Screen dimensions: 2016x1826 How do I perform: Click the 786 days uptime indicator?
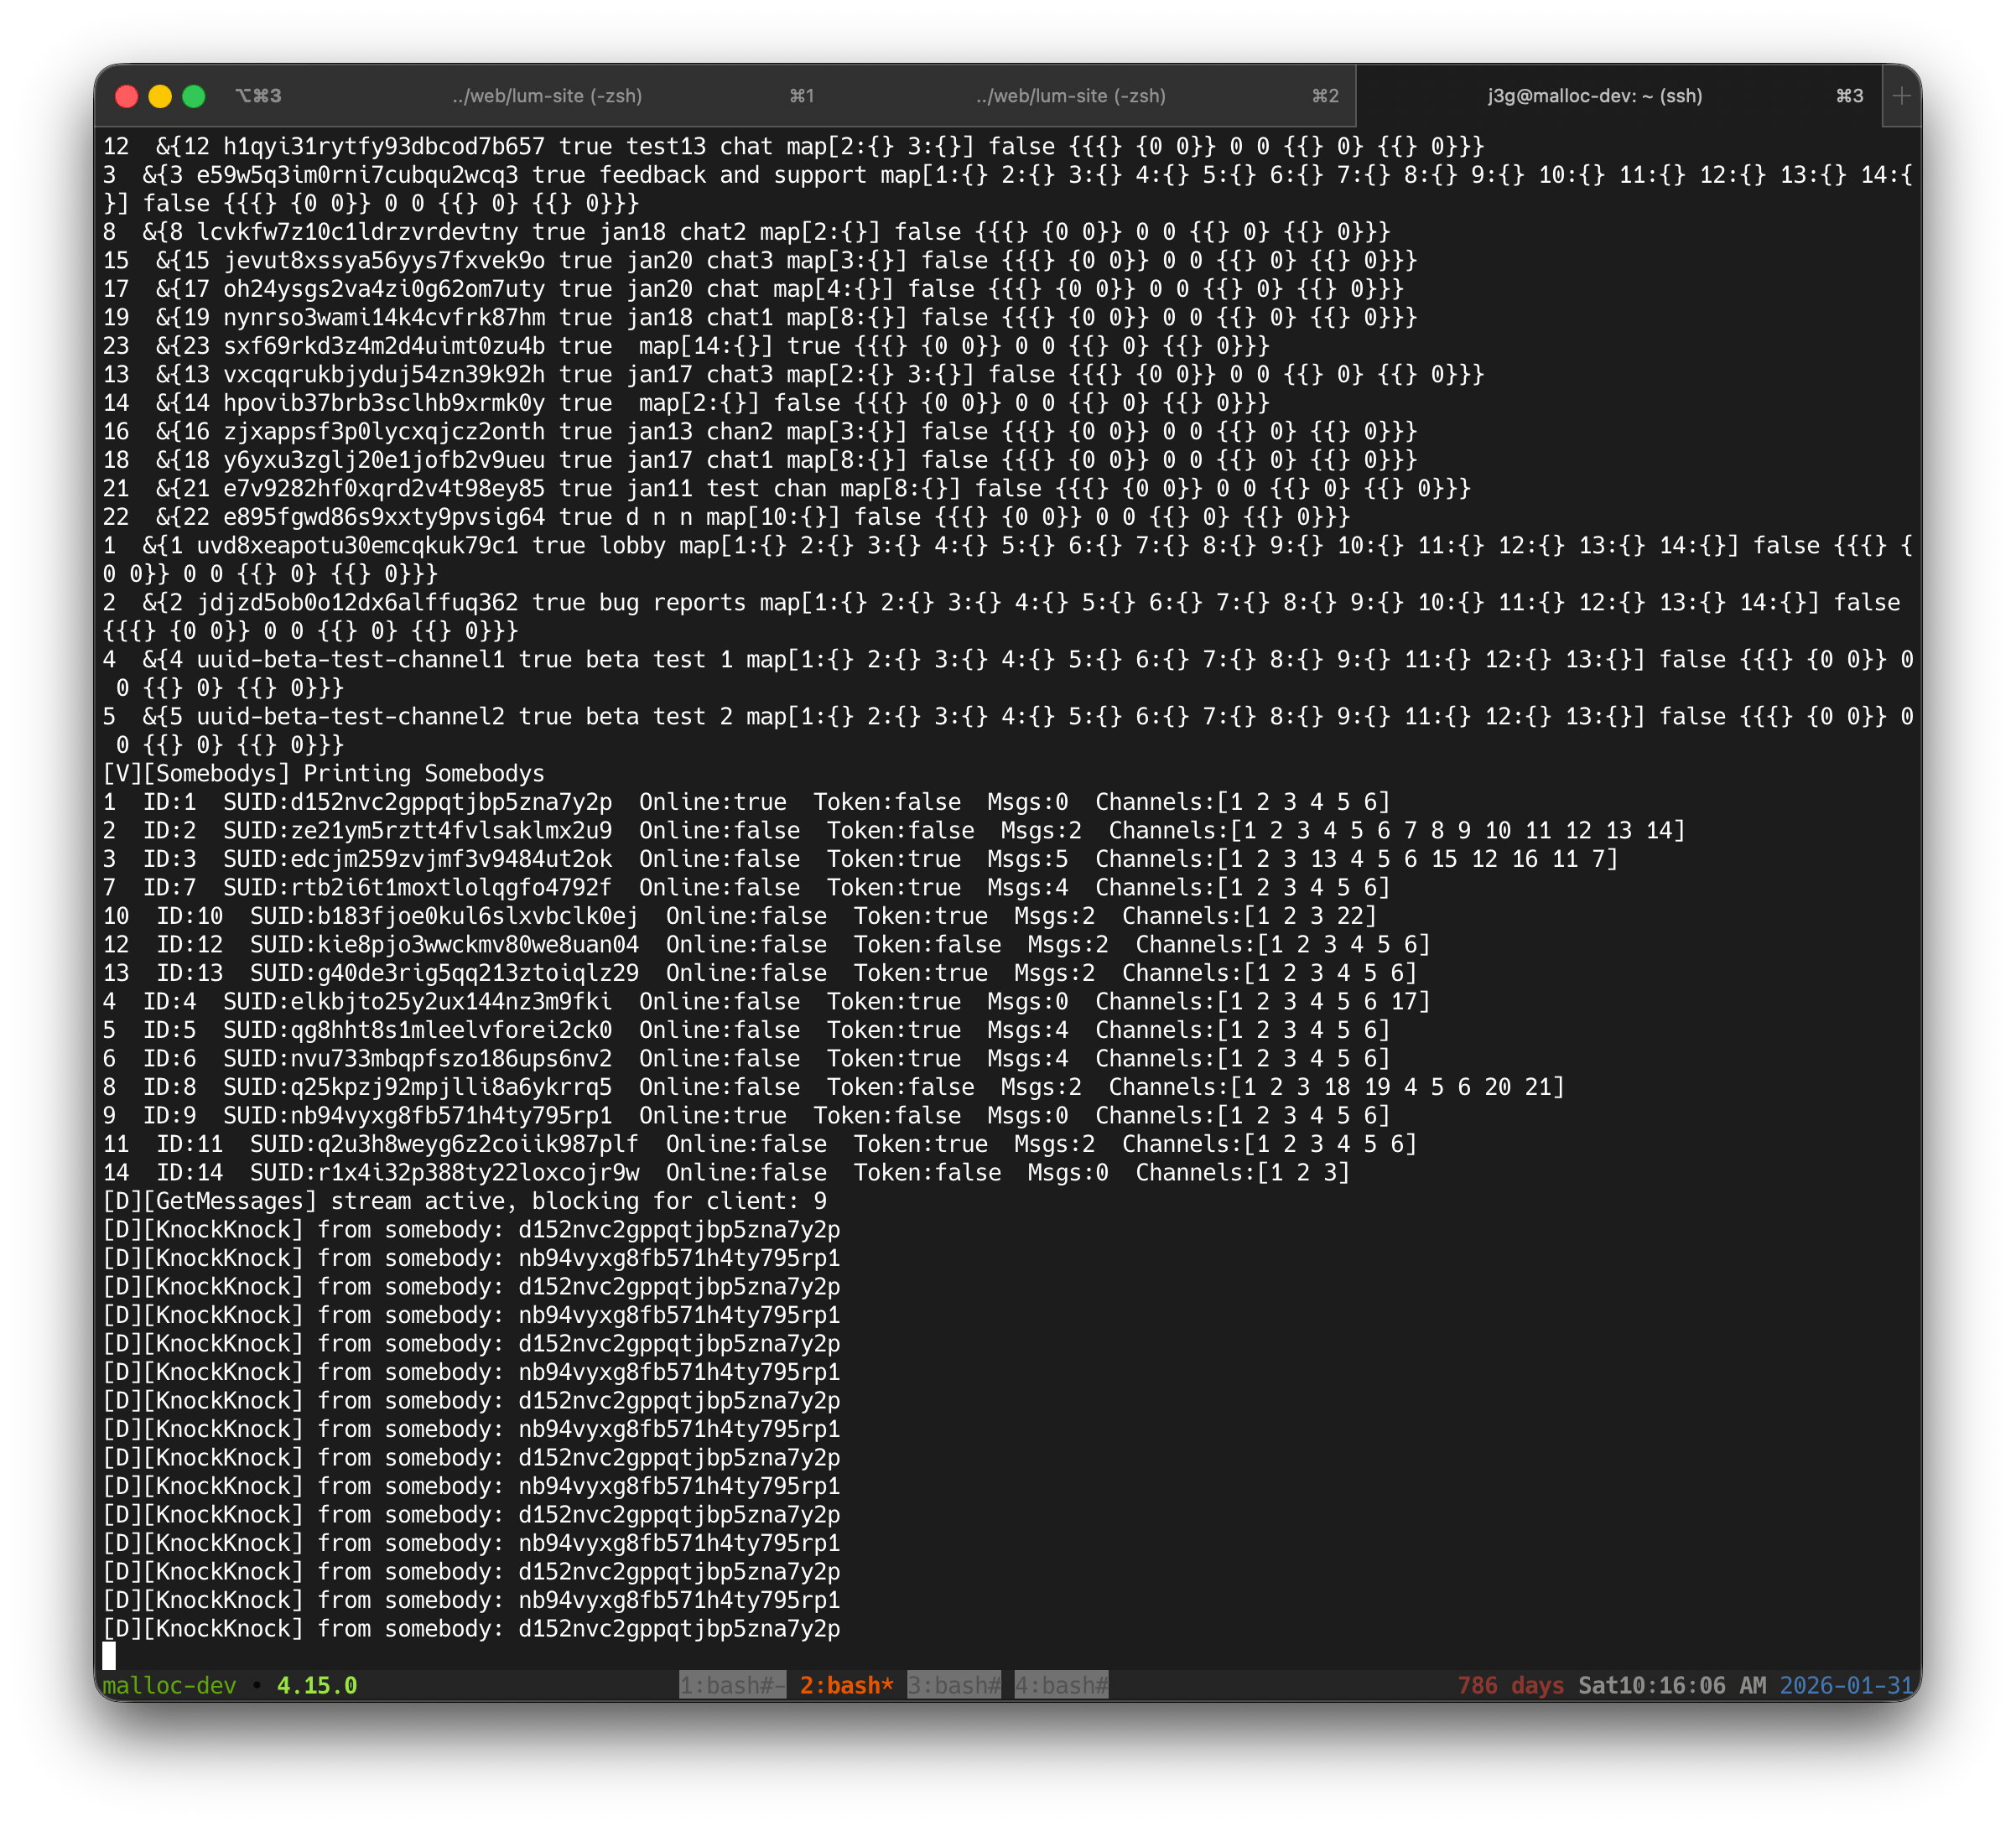click(1510, 1685)
